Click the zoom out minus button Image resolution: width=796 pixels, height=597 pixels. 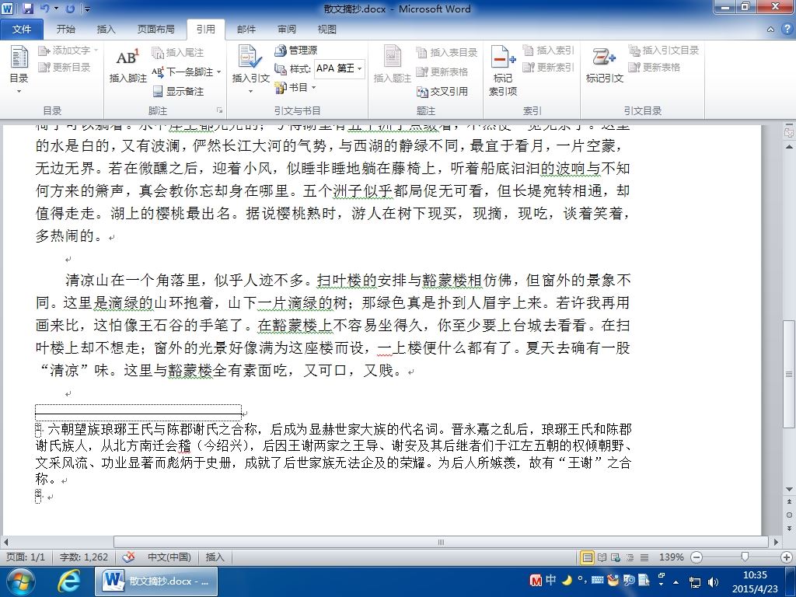697,557
